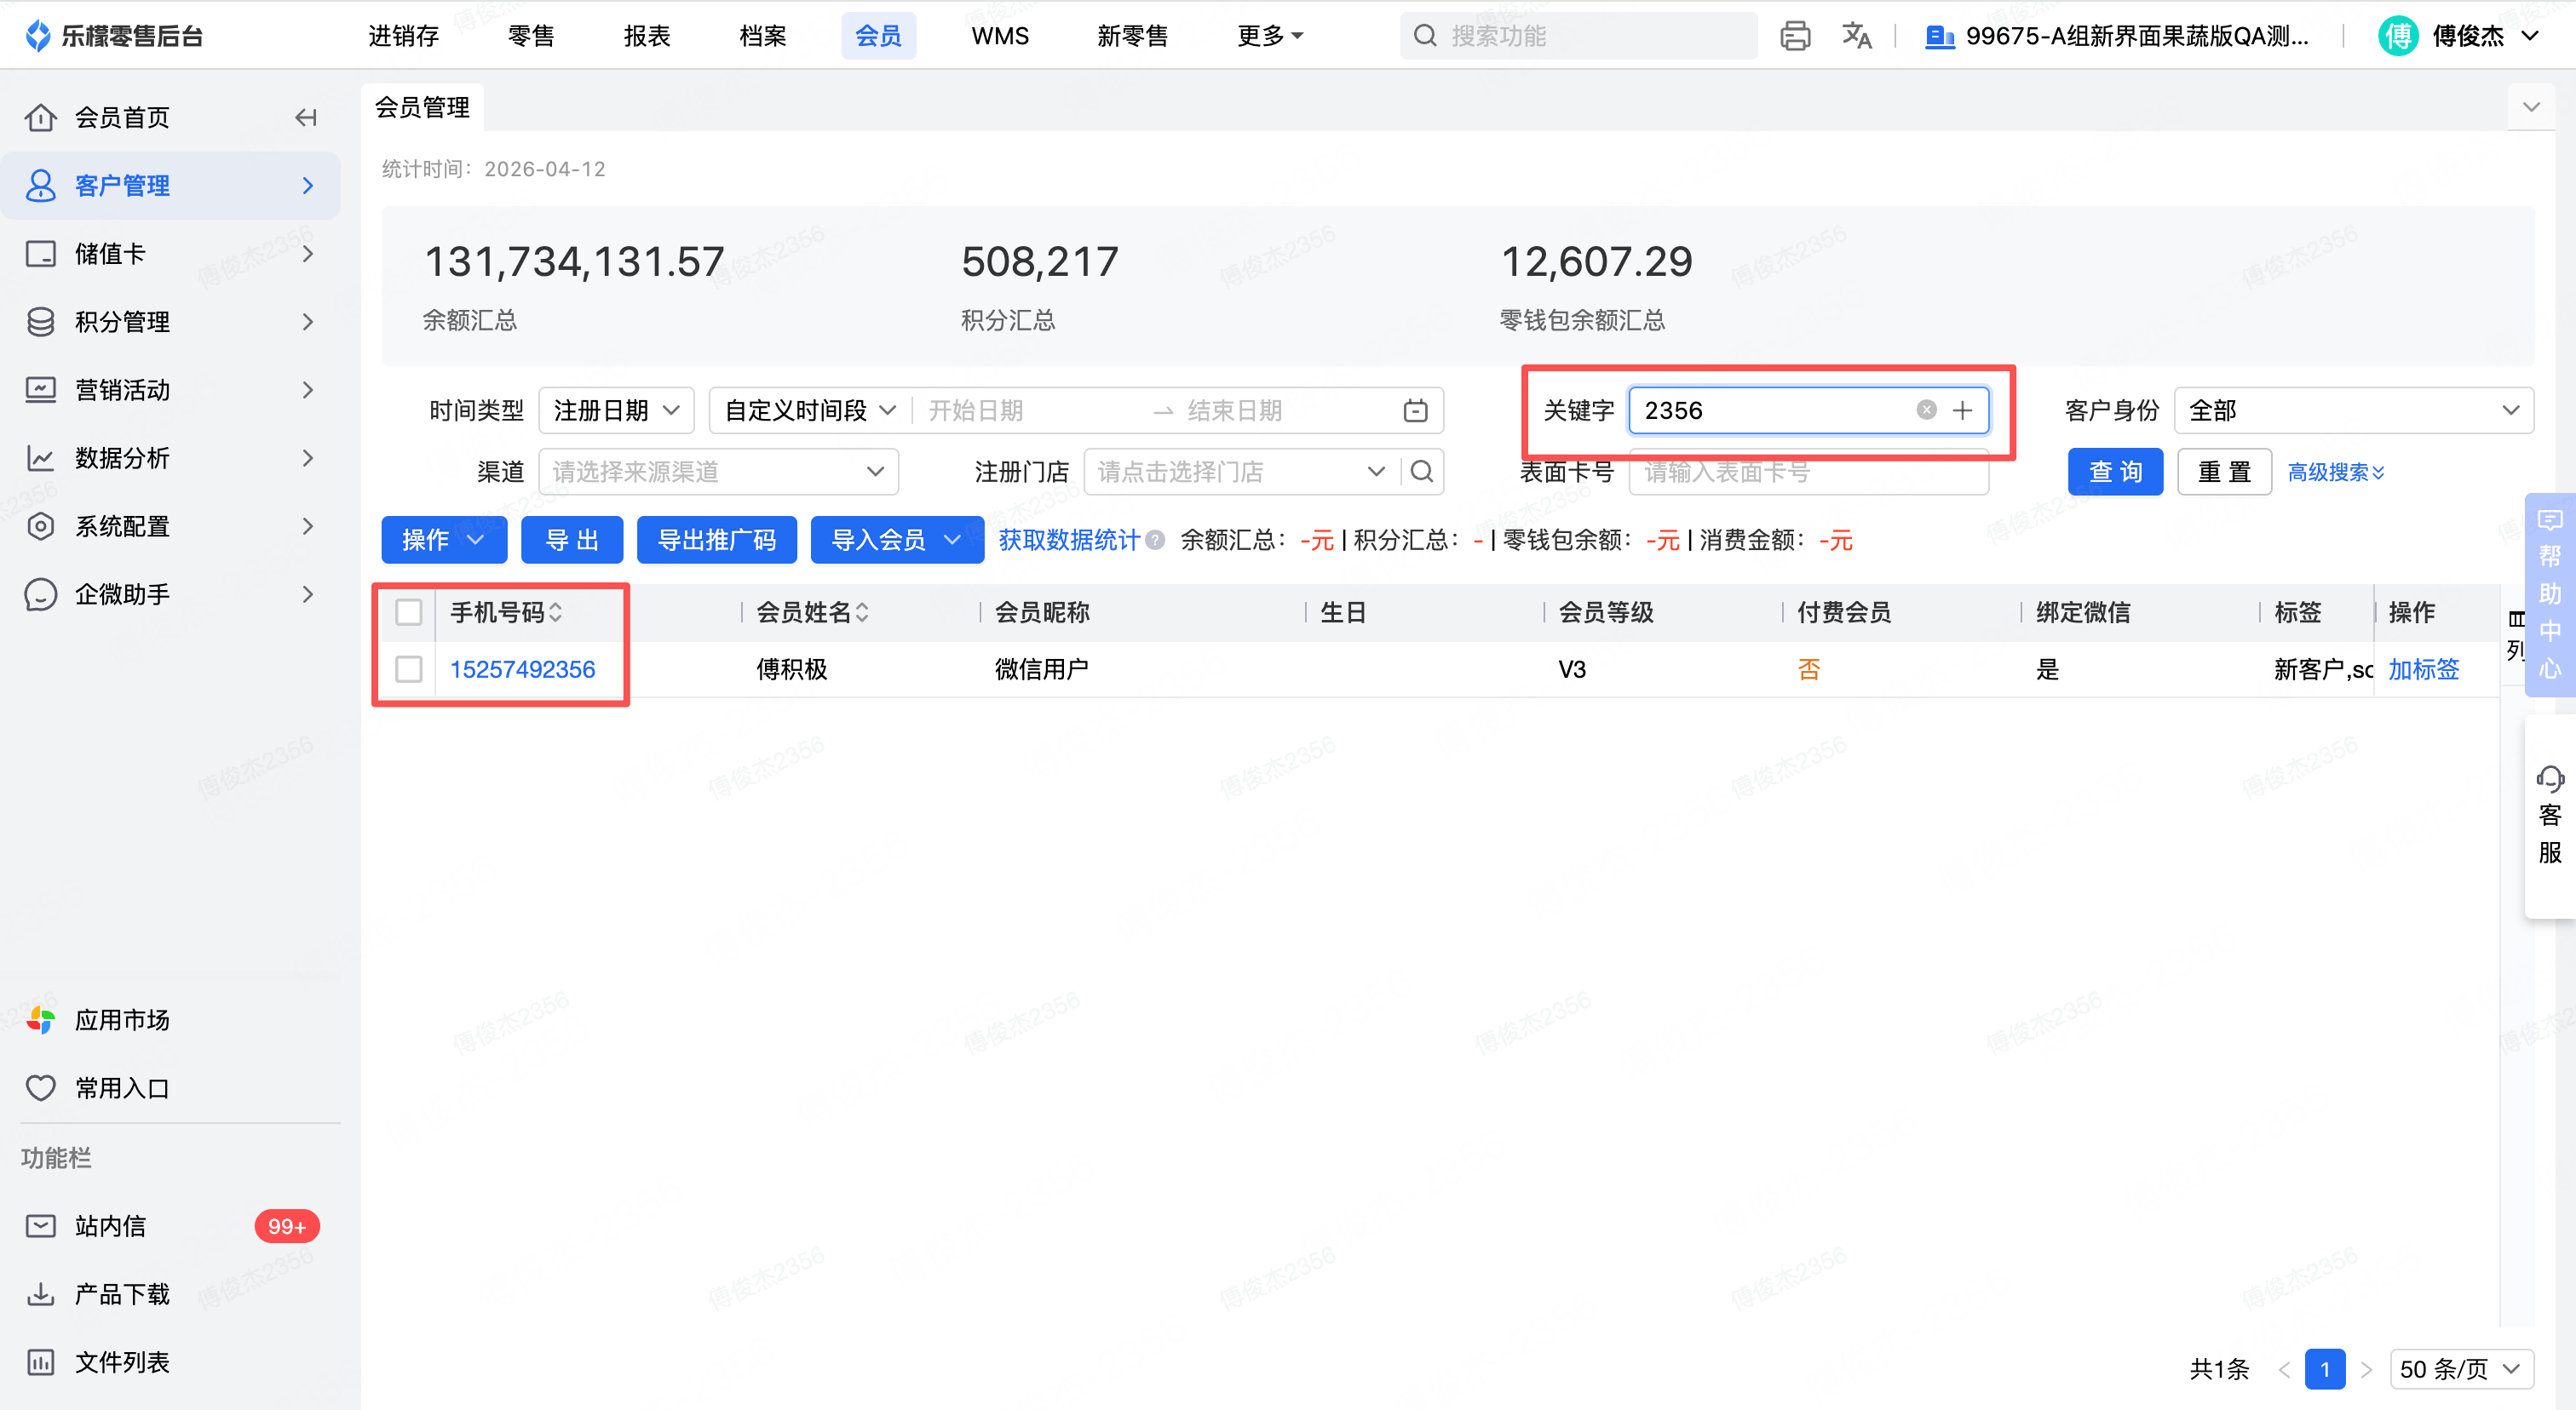Sort by 手机号码 column
Viewport: 2576px width, 1410px height.
point(556,611)
